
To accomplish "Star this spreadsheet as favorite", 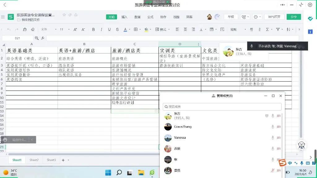I will pyautogui.click(x=64, y=15).
